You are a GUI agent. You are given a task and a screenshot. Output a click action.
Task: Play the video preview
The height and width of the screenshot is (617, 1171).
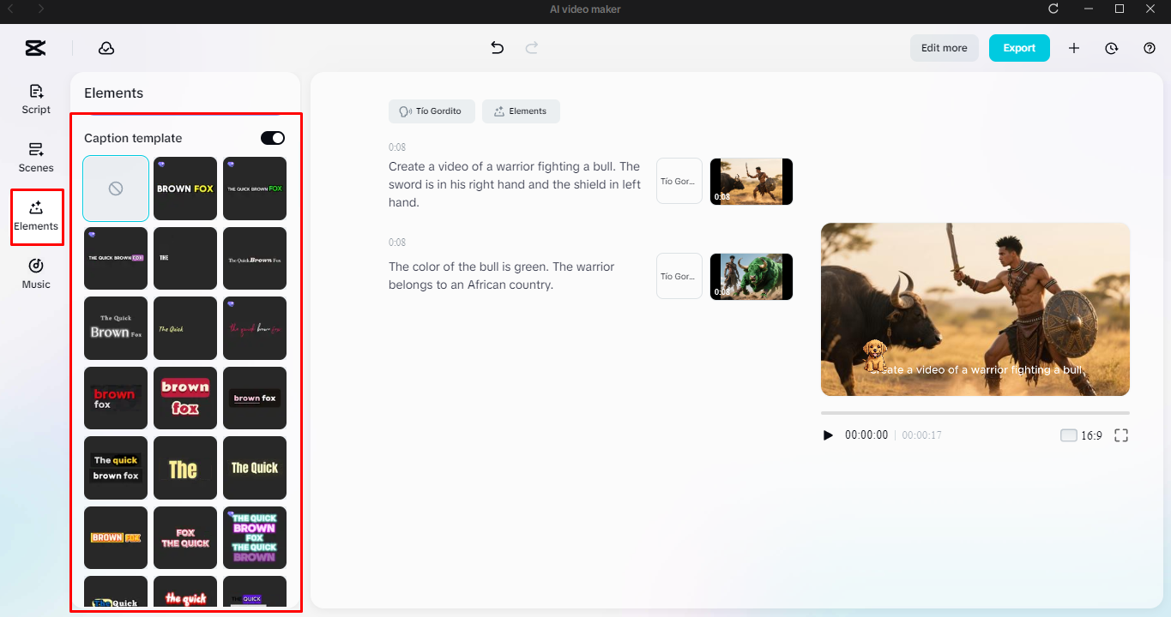(x=827, y=435)
